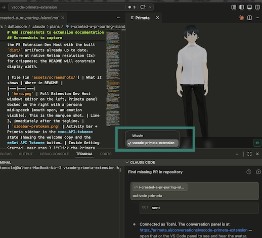
Task: Click the i-craeted-a-pr-purring-isl file chip
Action: (x=160, y=187)
